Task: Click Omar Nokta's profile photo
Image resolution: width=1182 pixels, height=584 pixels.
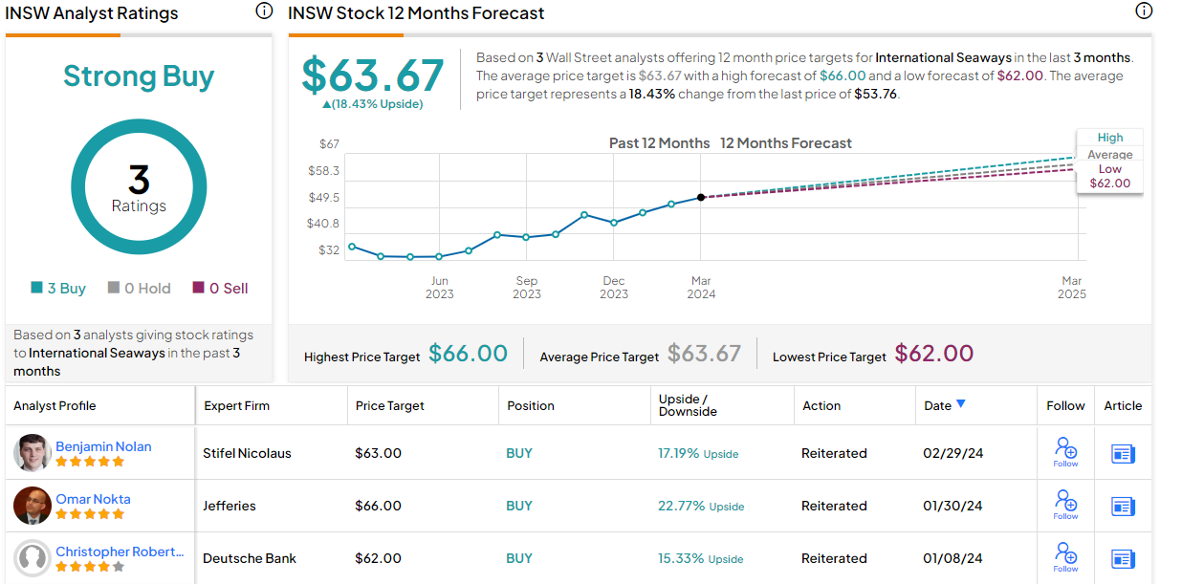Action: tap(33, 506)
